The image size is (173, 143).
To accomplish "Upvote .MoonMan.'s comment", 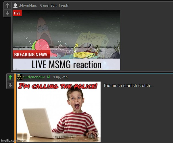I will click(x=7, y=5).
